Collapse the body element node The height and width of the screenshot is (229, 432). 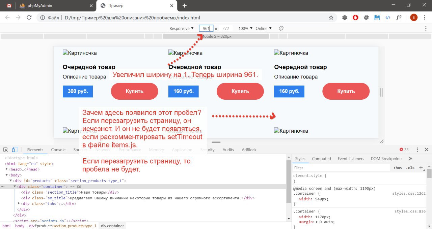[7, 175]
